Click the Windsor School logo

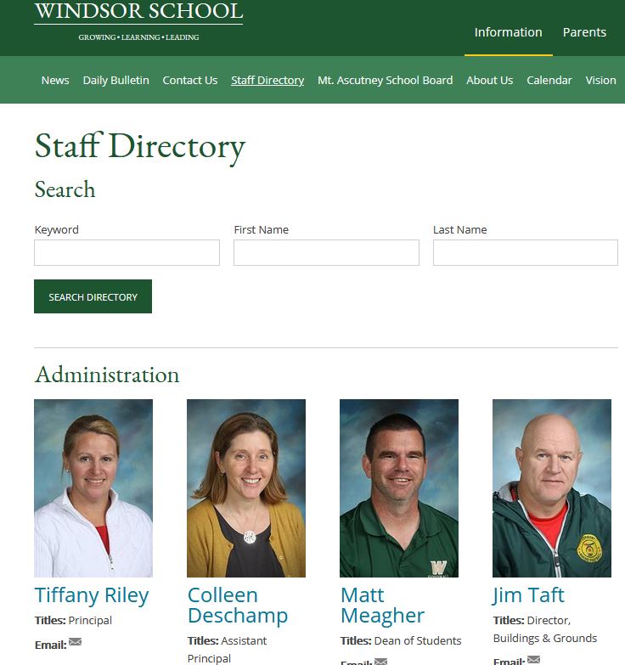[x=138, y=20]
